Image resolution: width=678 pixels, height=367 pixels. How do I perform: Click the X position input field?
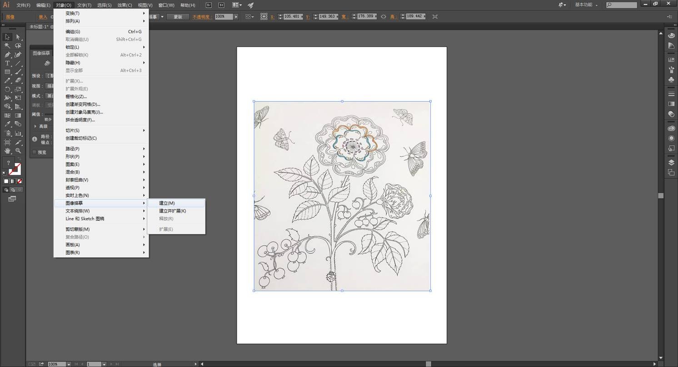(292, 16)
